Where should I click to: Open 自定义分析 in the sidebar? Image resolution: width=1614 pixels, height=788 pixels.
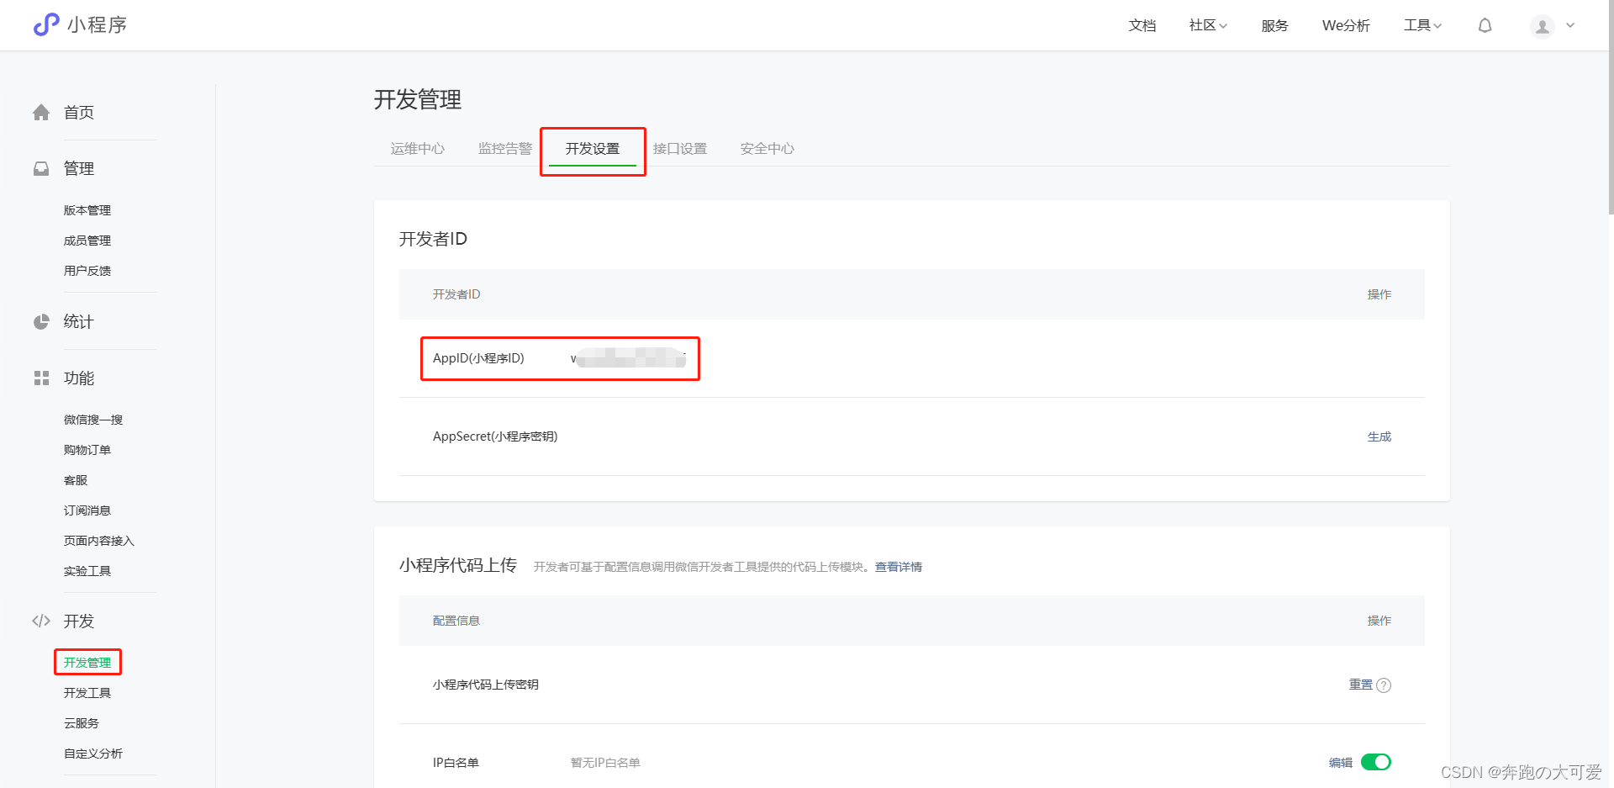coord(93,754)
